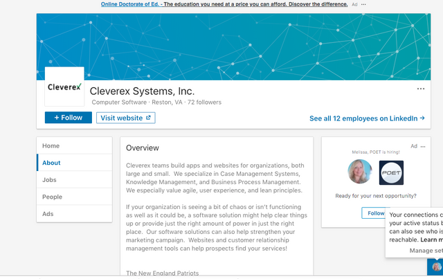Open the Jobs section
The height and width of the screenshot is (279, 443).
click(x=74, y=180)
